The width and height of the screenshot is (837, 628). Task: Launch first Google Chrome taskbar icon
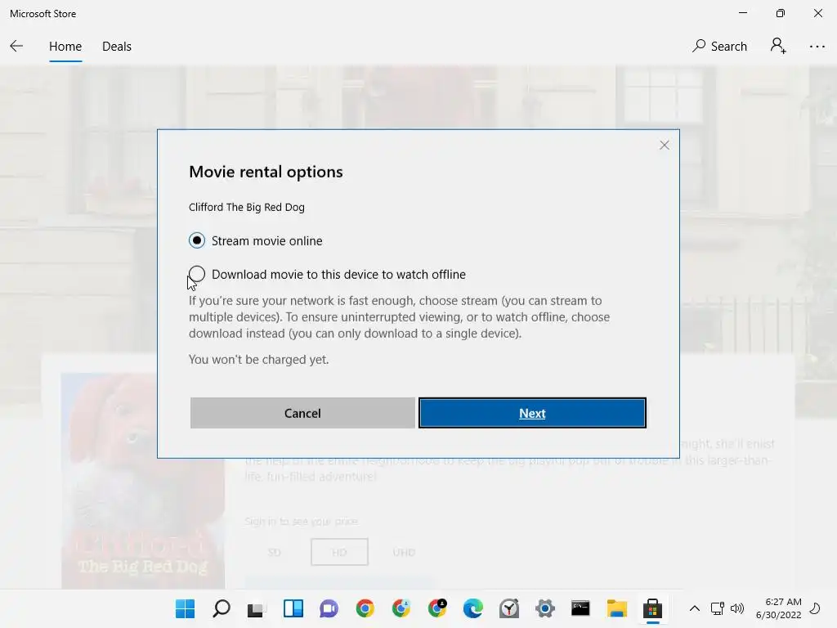(365, 608)
